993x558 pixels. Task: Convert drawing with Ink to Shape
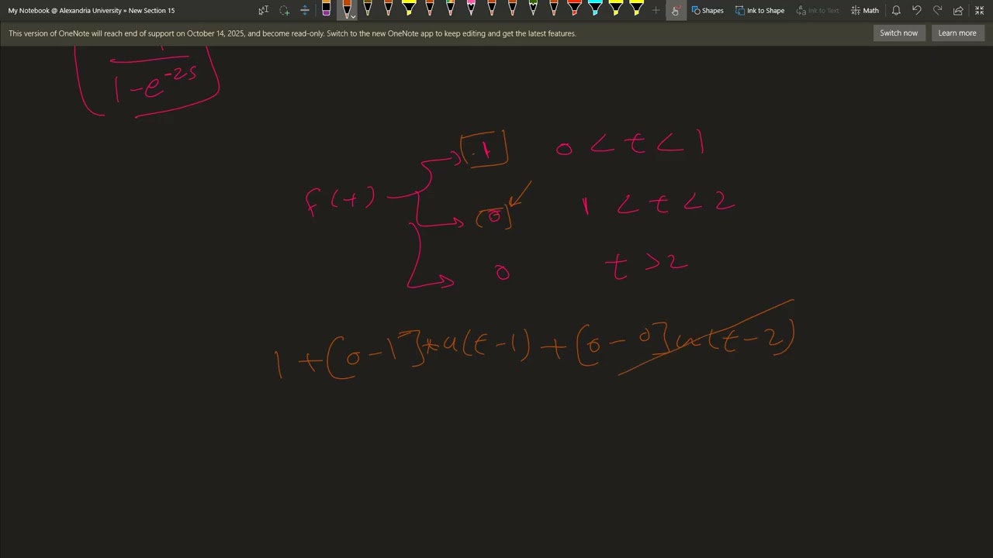point(759,10)
